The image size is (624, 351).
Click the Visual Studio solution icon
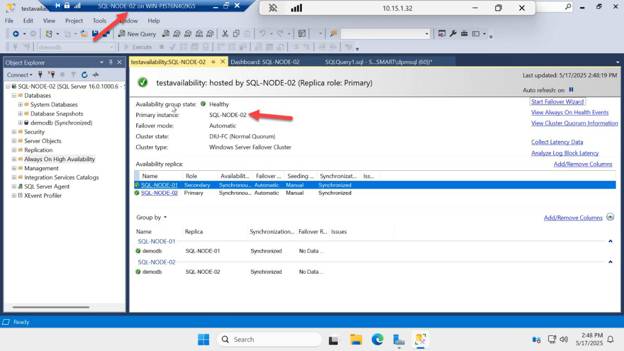coord(441,34)
